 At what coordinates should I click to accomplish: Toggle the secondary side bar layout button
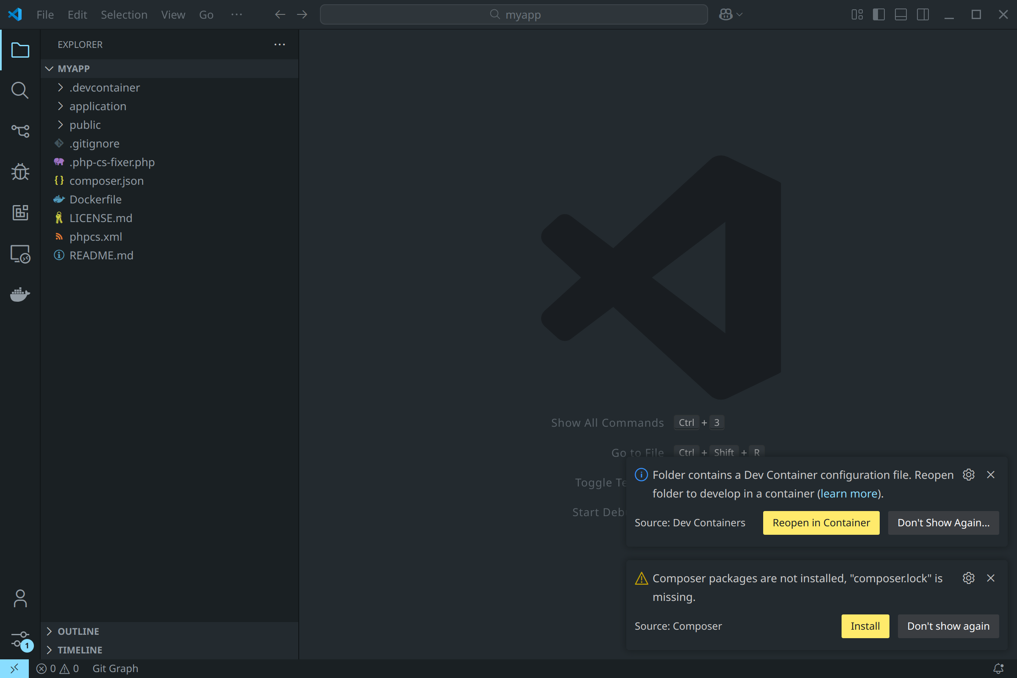pyautogui.click(x=923, y=15)
